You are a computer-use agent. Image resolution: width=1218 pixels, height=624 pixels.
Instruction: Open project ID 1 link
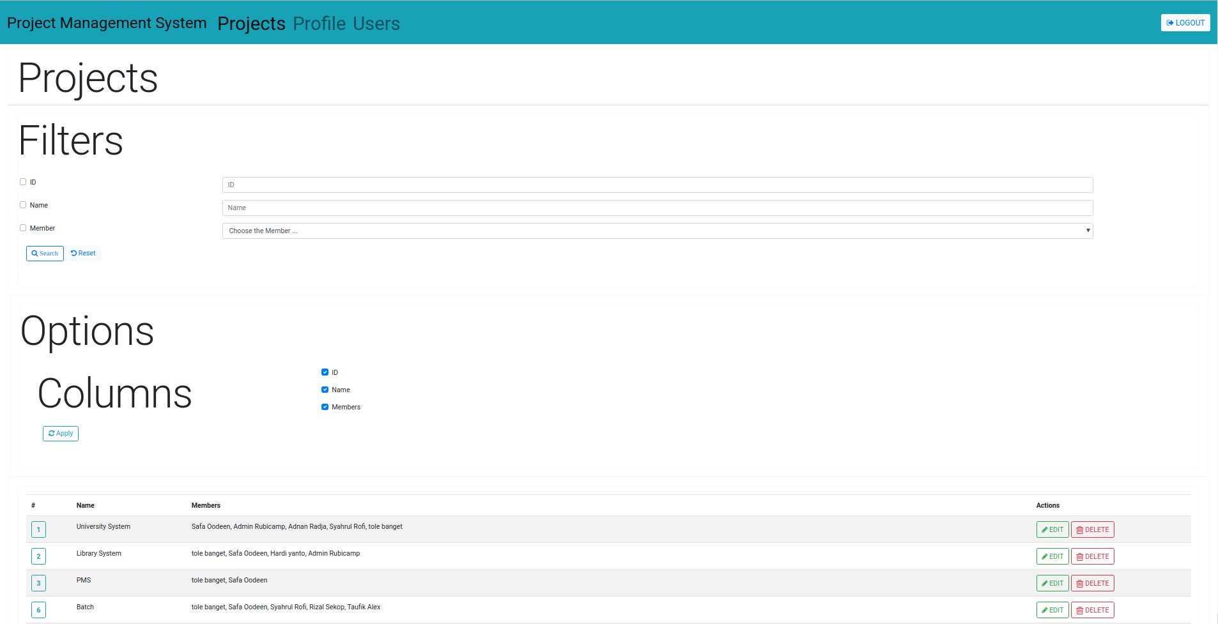pos(38,530)
